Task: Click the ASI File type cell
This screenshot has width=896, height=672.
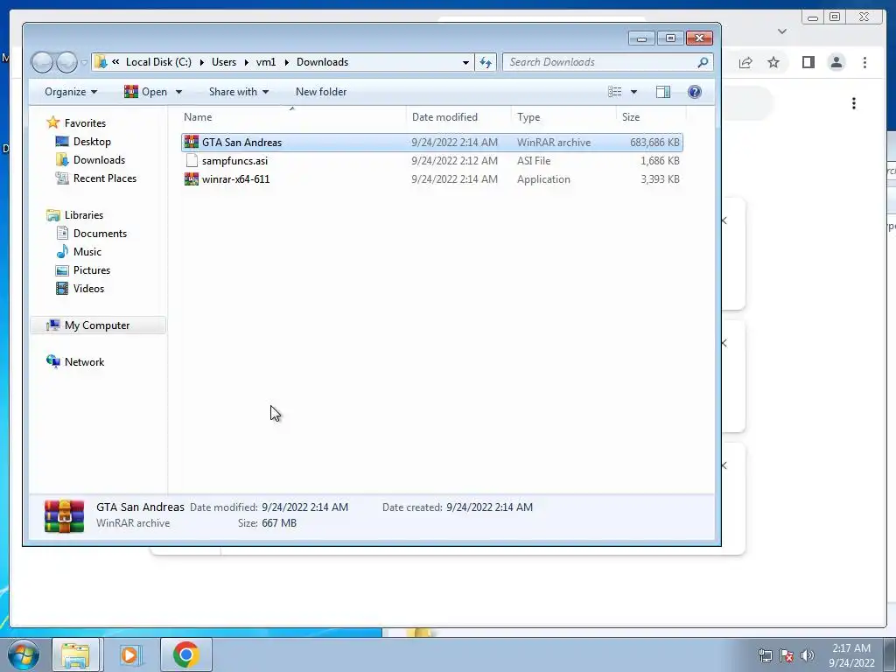Action: click(x=534, y=161)
